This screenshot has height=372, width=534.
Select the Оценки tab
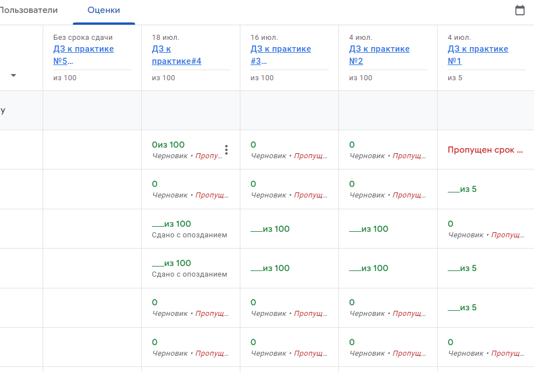pos(104,10)
